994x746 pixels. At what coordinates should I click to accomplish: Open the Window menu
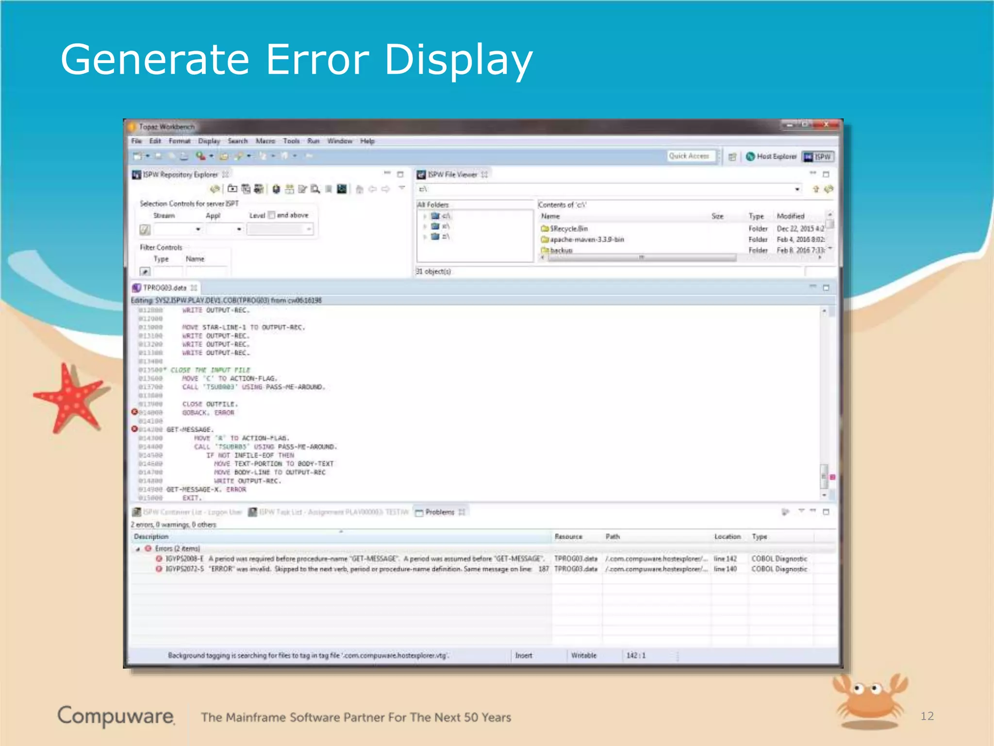tap(340, 141)
